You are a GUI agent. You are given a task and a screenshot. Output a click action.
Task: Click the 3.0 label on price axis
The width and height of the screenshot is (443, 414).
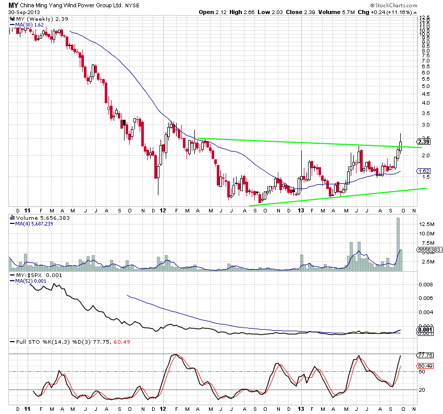(425, 125)
